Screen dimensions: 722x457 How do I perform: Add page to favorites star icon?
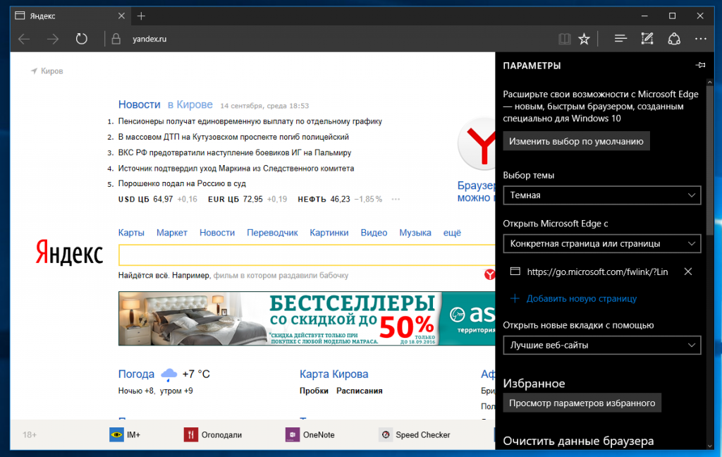pyautogui.click(x=584, y=39)
